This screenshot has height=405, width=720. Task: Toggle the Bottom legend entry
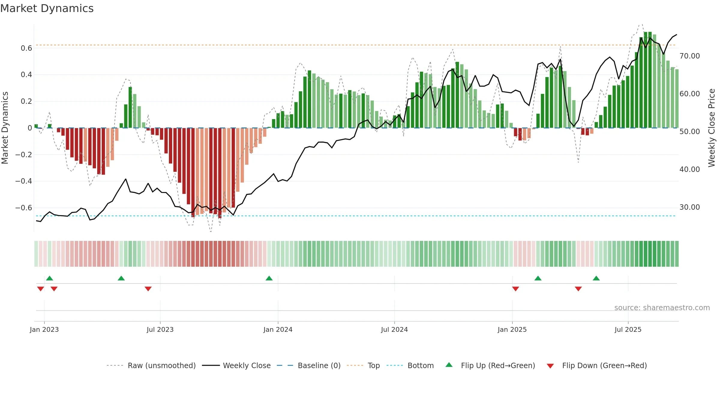[x=410, y=365]
